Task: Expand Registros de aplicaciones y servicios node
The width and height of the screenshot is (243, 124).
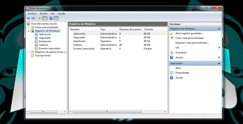Action: coord(28,52)
